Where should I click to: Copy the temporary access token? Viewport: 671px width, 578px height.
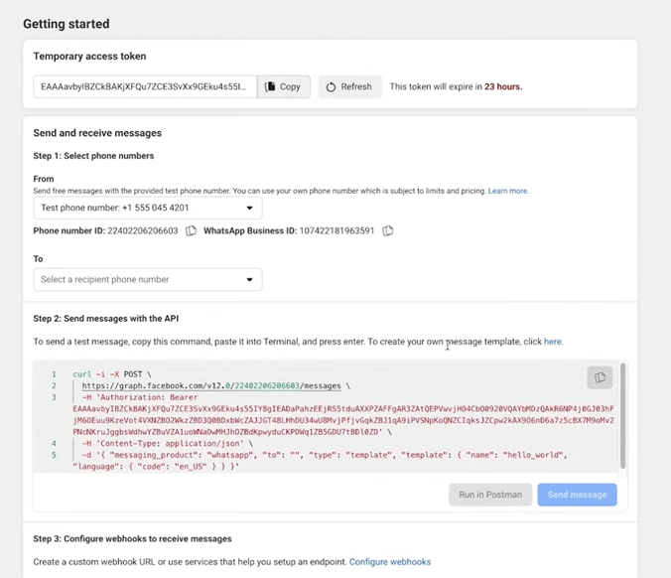pos(284,86)
